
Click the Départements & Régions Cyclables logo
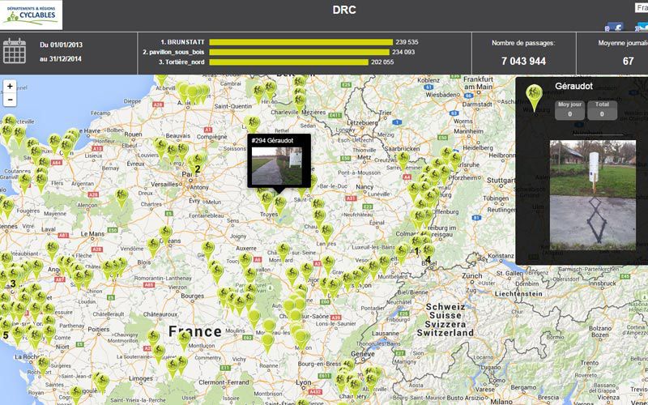click(x=31, y=15)
